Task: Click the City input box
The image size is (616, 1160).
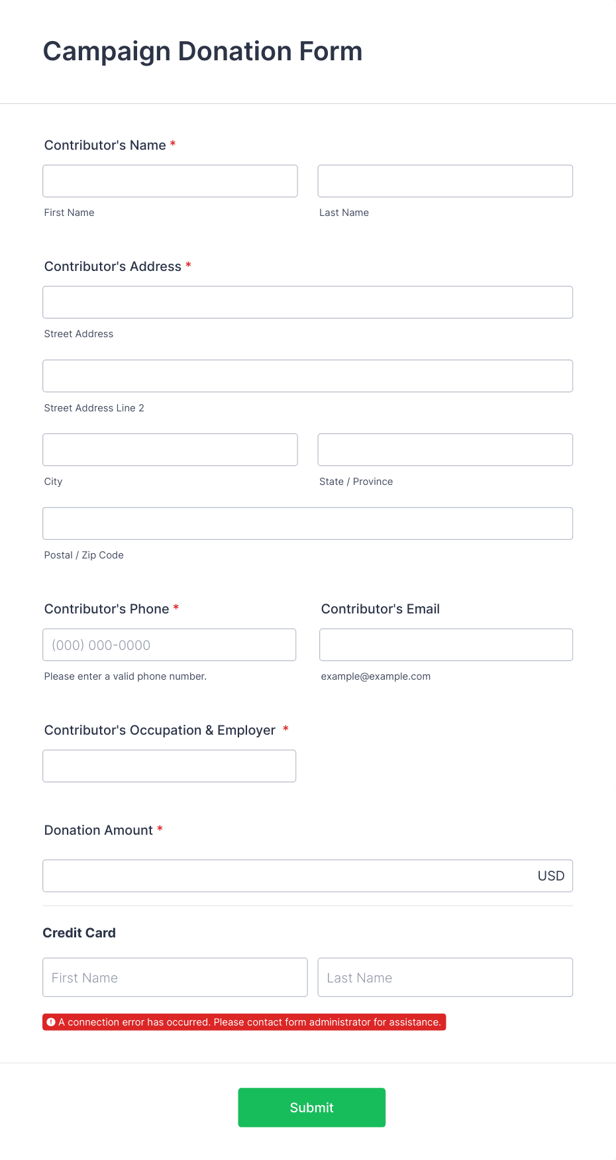Action: [x=170, y=450]
